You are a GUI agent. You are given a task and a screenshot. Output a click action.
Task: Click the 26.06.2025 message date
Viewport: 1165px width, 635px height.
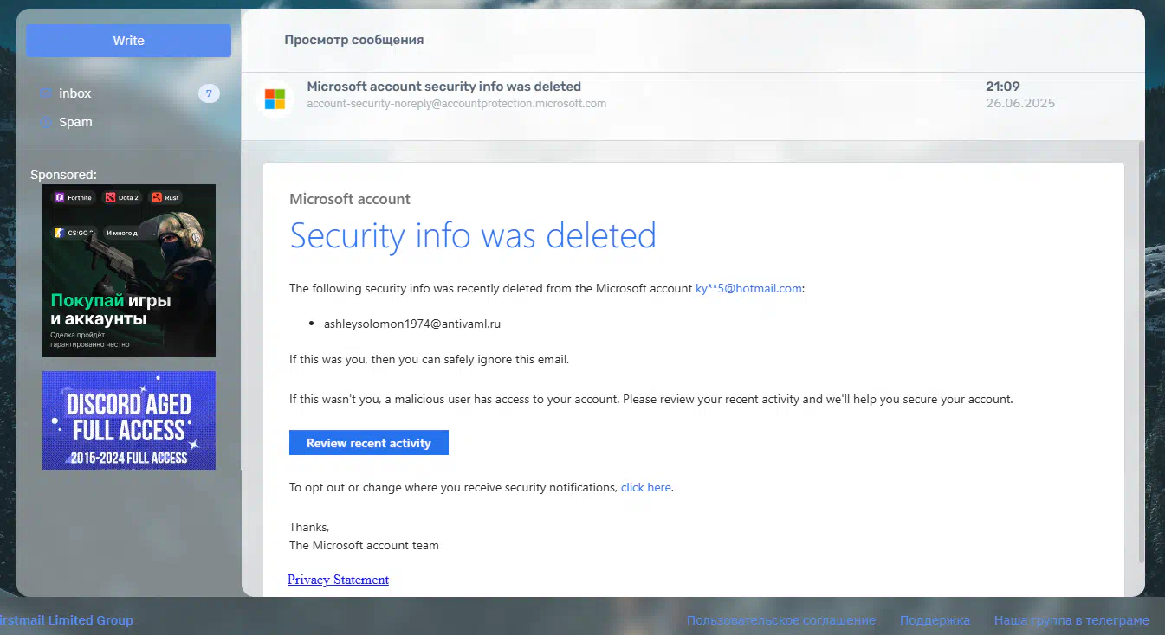pos(1020,103)
